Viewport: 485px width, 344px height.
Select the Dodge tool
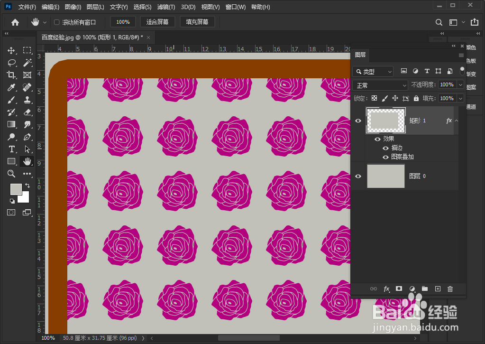point(11,137)
